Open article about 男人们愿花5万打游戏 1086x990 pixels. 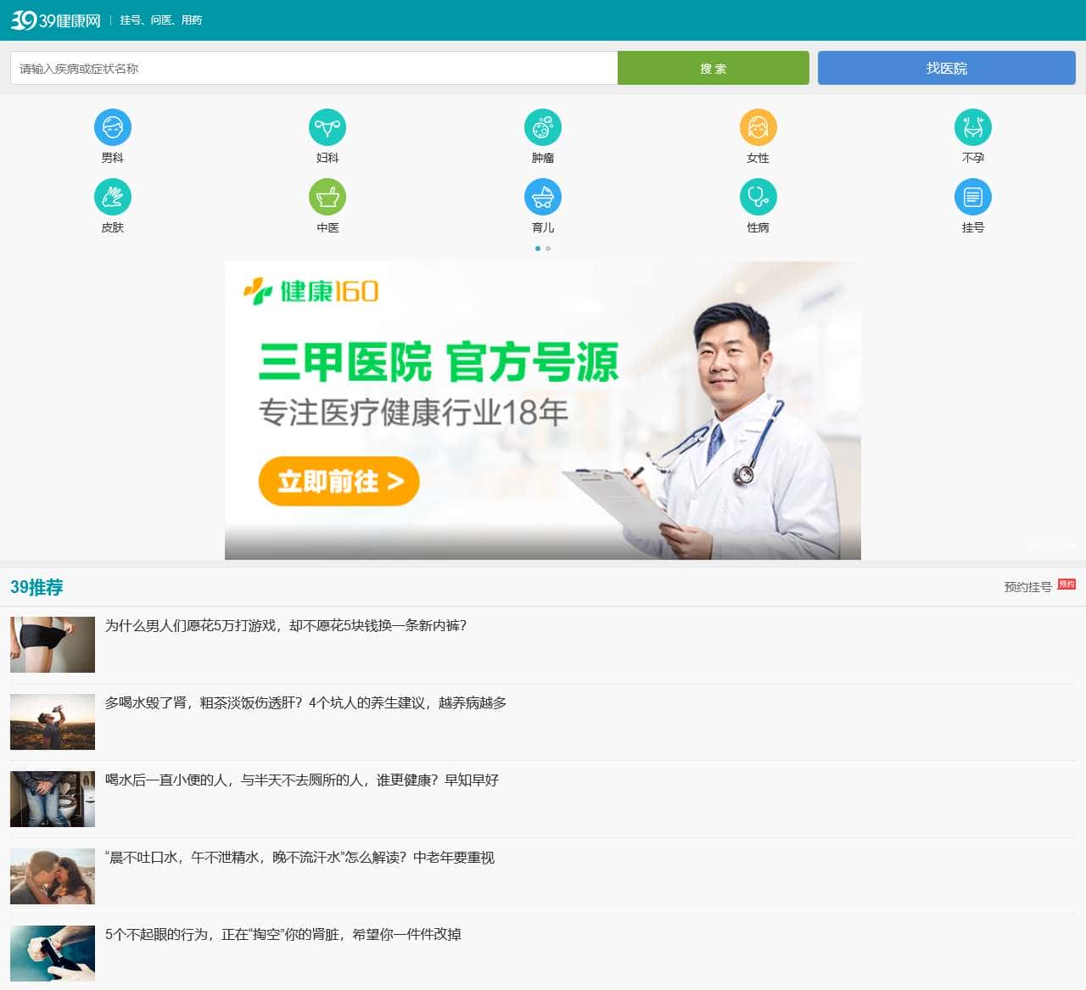tap(286, 625)
